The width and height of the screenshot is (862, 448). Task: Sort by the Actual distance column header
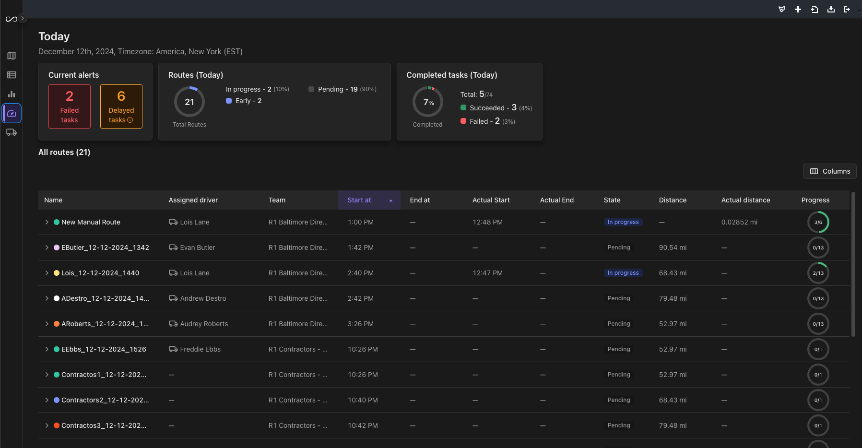(745, 200)
